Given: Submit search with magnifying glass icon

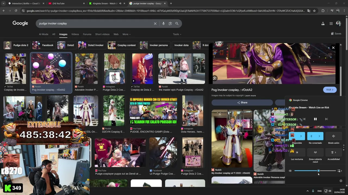Looking at the screenshot, I should pyautogui.click(x=177, y=24).
